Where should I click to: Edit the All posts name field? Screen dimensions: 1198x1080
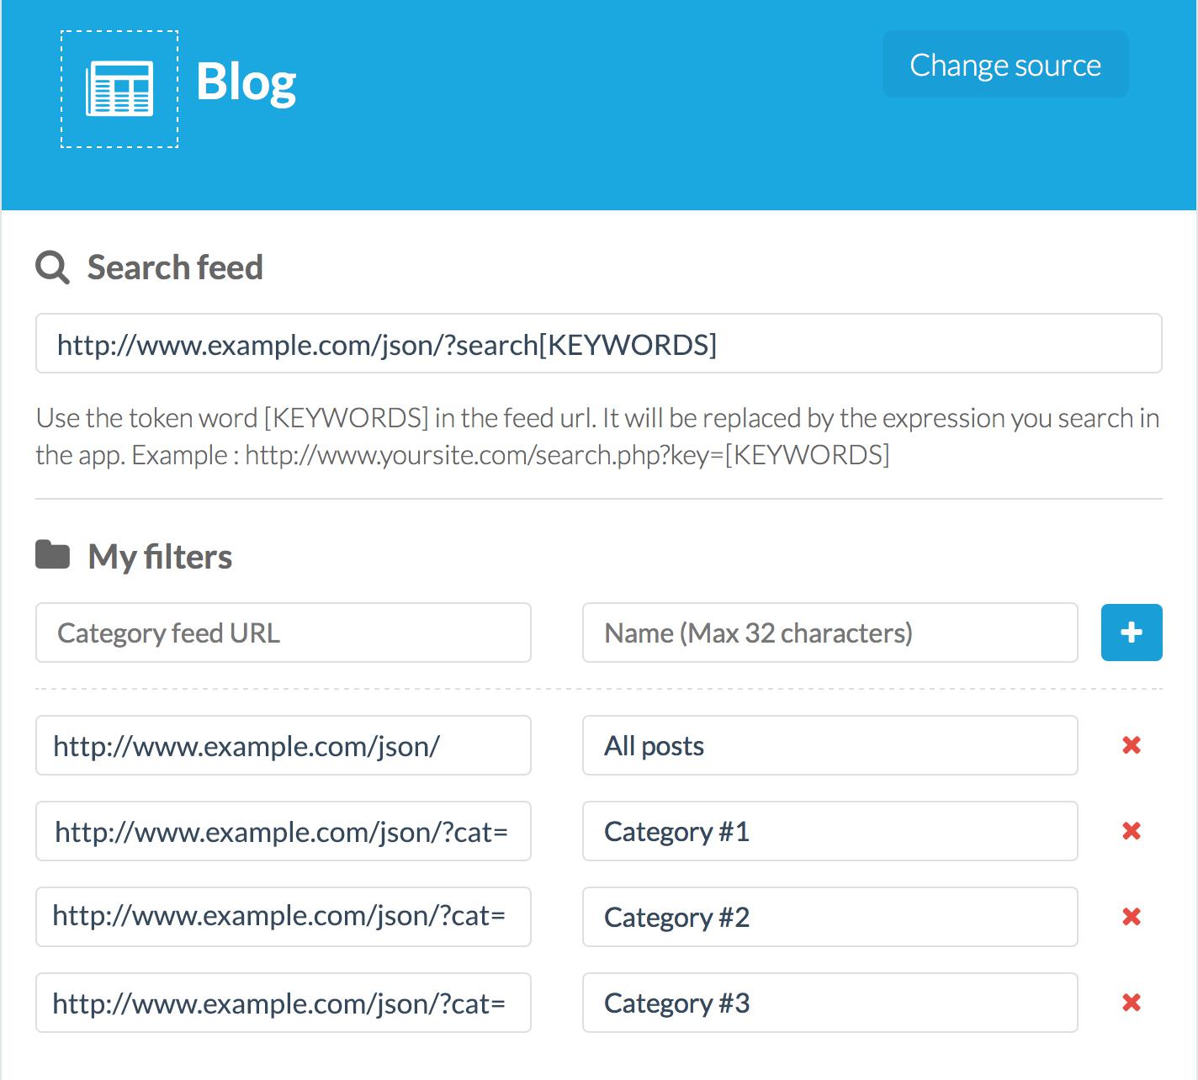click(830, 745)
